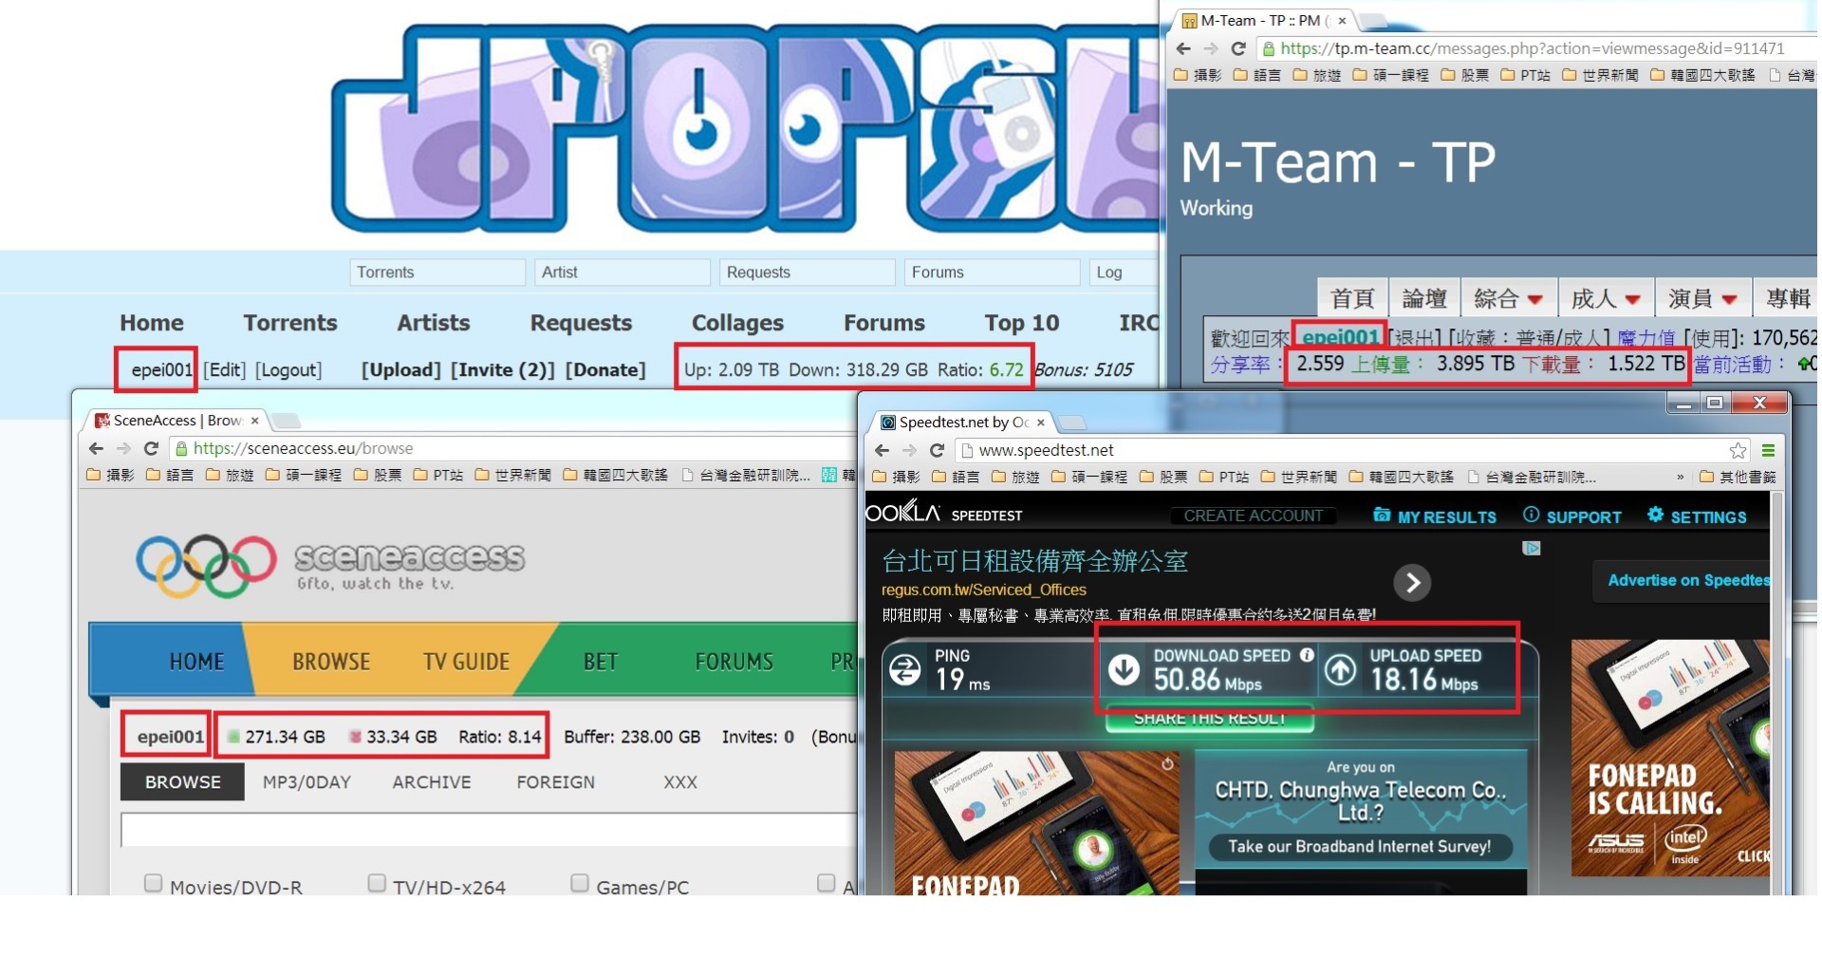Viewport: 1822px width, 976px height.
Task: Go forward in the SceneAccess browser window
Action: 123,448
